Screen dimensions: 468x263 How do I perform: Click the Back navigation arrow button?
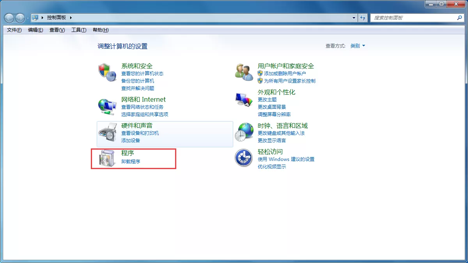pyautogui.click(x=9, y=18)
